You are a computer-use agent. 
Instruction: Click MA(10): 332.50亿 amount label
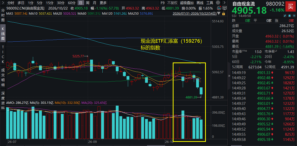(68, 103)
